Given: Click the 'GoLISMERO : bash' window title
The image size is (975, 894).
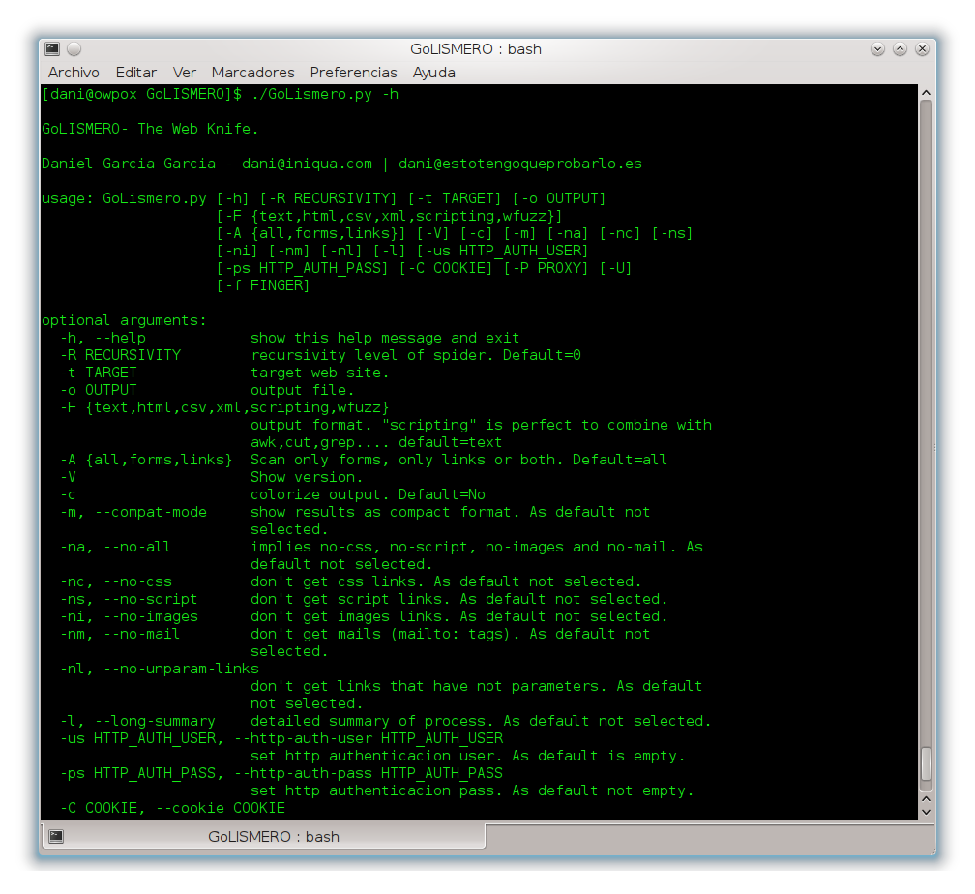Looking at the screenshot, I should click(x=476, y=49).
